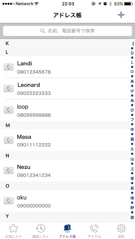135x239 pixels.
Task: Switch to the ダイヤル dial tab
Action: coord(94,231)
